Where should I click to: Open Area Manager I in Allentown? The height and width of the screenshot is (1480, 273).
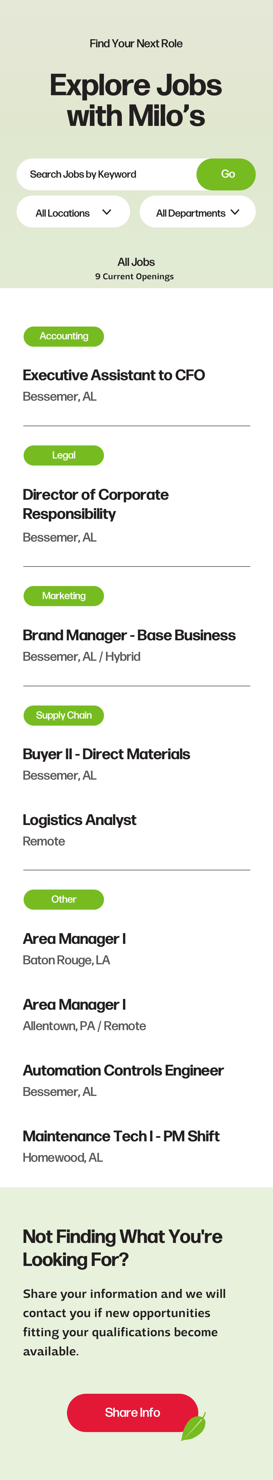(74, 1005)
